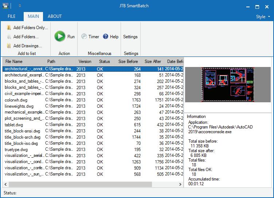Image resolution: width=274 pixels, height=198 pixels.
Task: Sort list by Size Before column header
Action: tap(128, 62)
